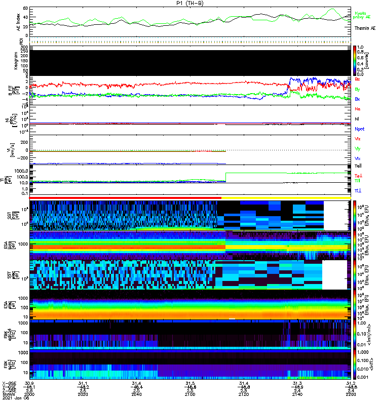
Task: Click the X-GSE value 31.2
Action: coord(351,383)
